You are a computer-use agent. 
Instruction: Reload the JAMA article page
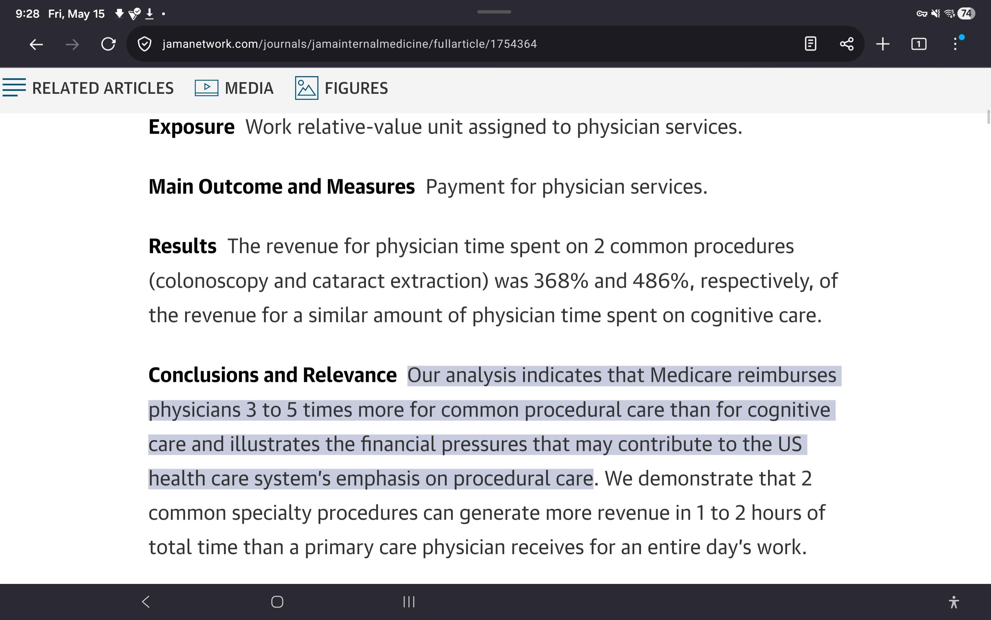click(108, 44)
